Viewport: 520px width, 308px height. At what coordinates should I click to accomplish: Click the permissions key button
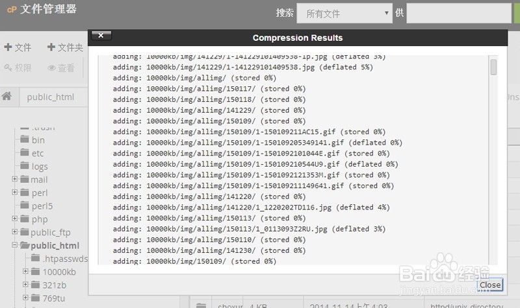tap(18, 68)
